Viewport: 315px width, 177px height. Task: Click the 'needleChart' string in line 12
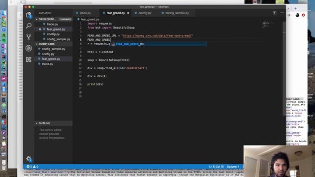pyautogui.click(x=135, y=68)
